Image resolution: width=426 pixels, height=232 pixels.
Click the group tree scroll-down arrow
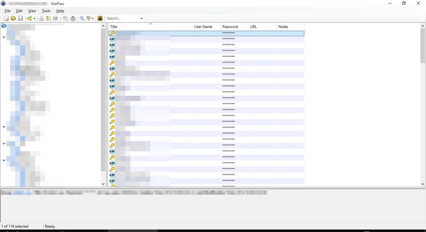click(x=103, y=184)
